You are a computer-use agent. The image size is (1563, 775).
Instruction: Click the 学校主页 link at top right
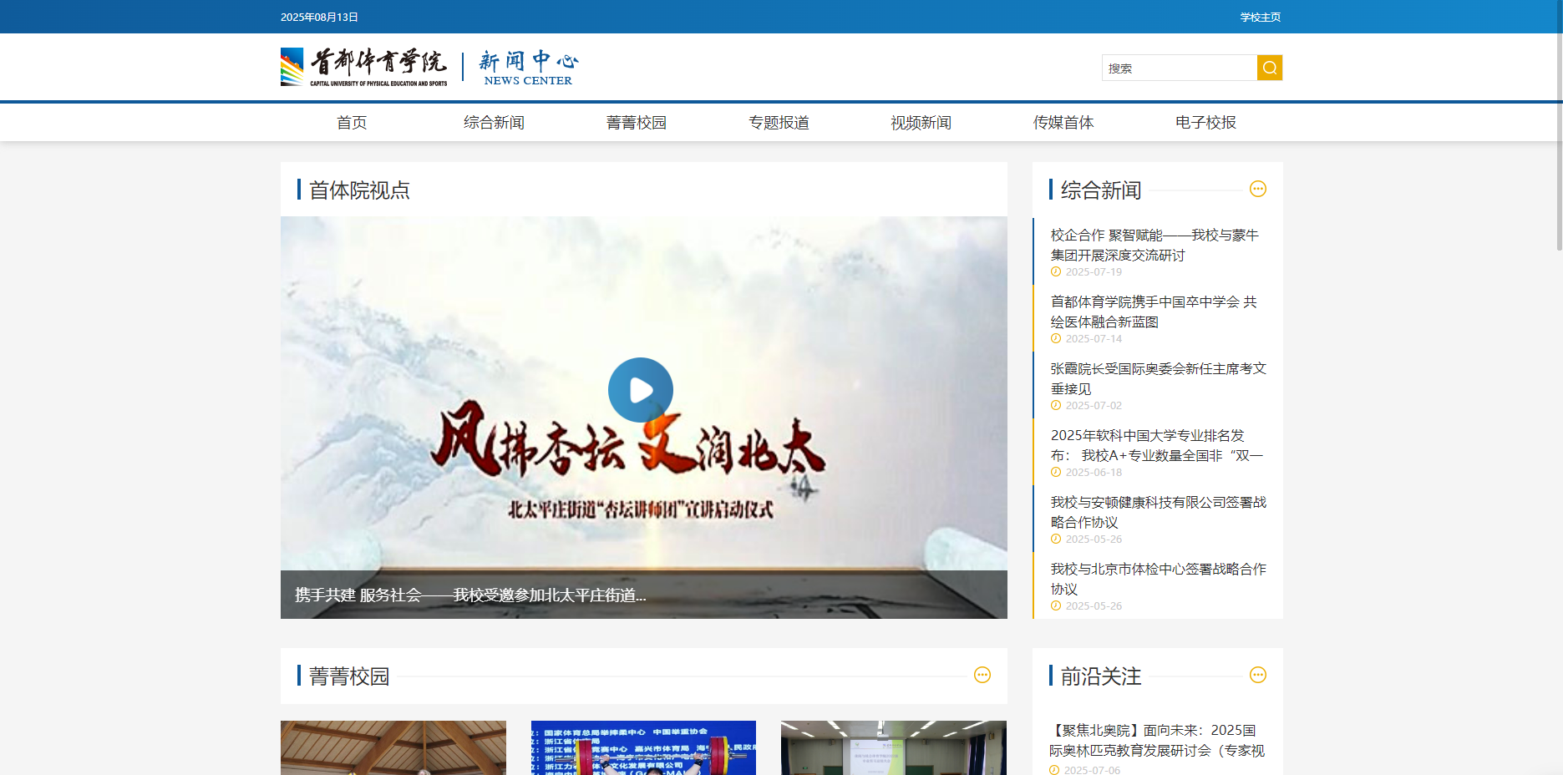pos(1260,17)
